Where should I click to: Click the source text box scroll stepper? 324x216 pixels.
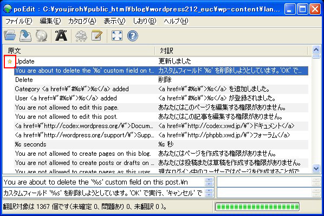209,182
